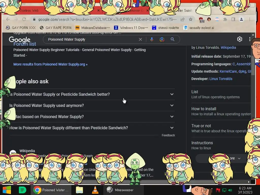Viewport: 260px width, 195px height.
Task: Open the KernelCare update method link
Action: 228,71
